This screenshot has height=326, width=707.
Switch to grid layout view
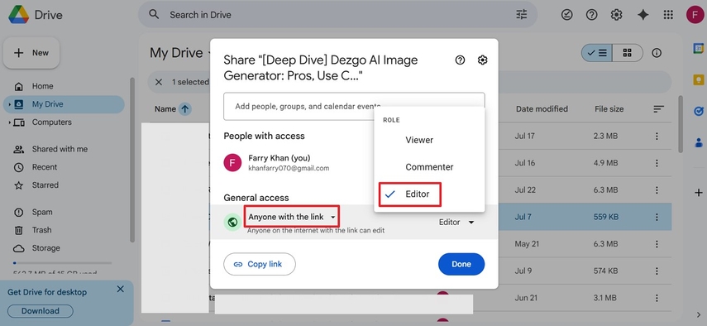coord(627,53)
